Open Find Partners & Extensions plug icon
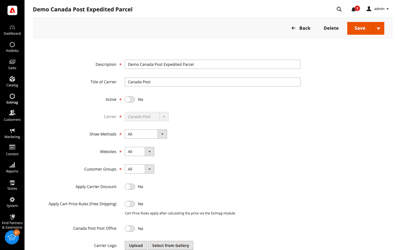This screenshot has width=401, height=250. [12, 217]
